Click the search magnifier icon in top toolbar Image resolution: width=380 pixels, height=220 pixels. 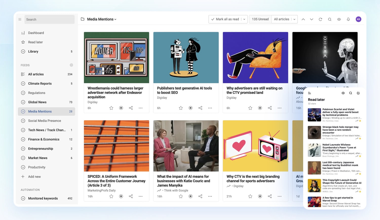(x=330, y=19)
